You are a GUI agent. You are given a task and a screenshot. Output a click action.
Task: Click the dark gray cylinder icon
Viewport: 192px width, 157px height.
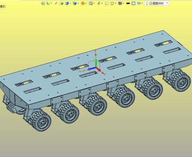(120, 3)
